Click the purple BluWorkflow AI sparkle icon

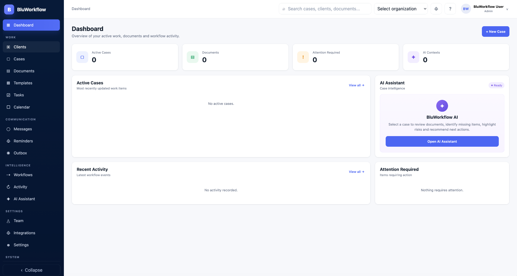(x=442, y=106)
